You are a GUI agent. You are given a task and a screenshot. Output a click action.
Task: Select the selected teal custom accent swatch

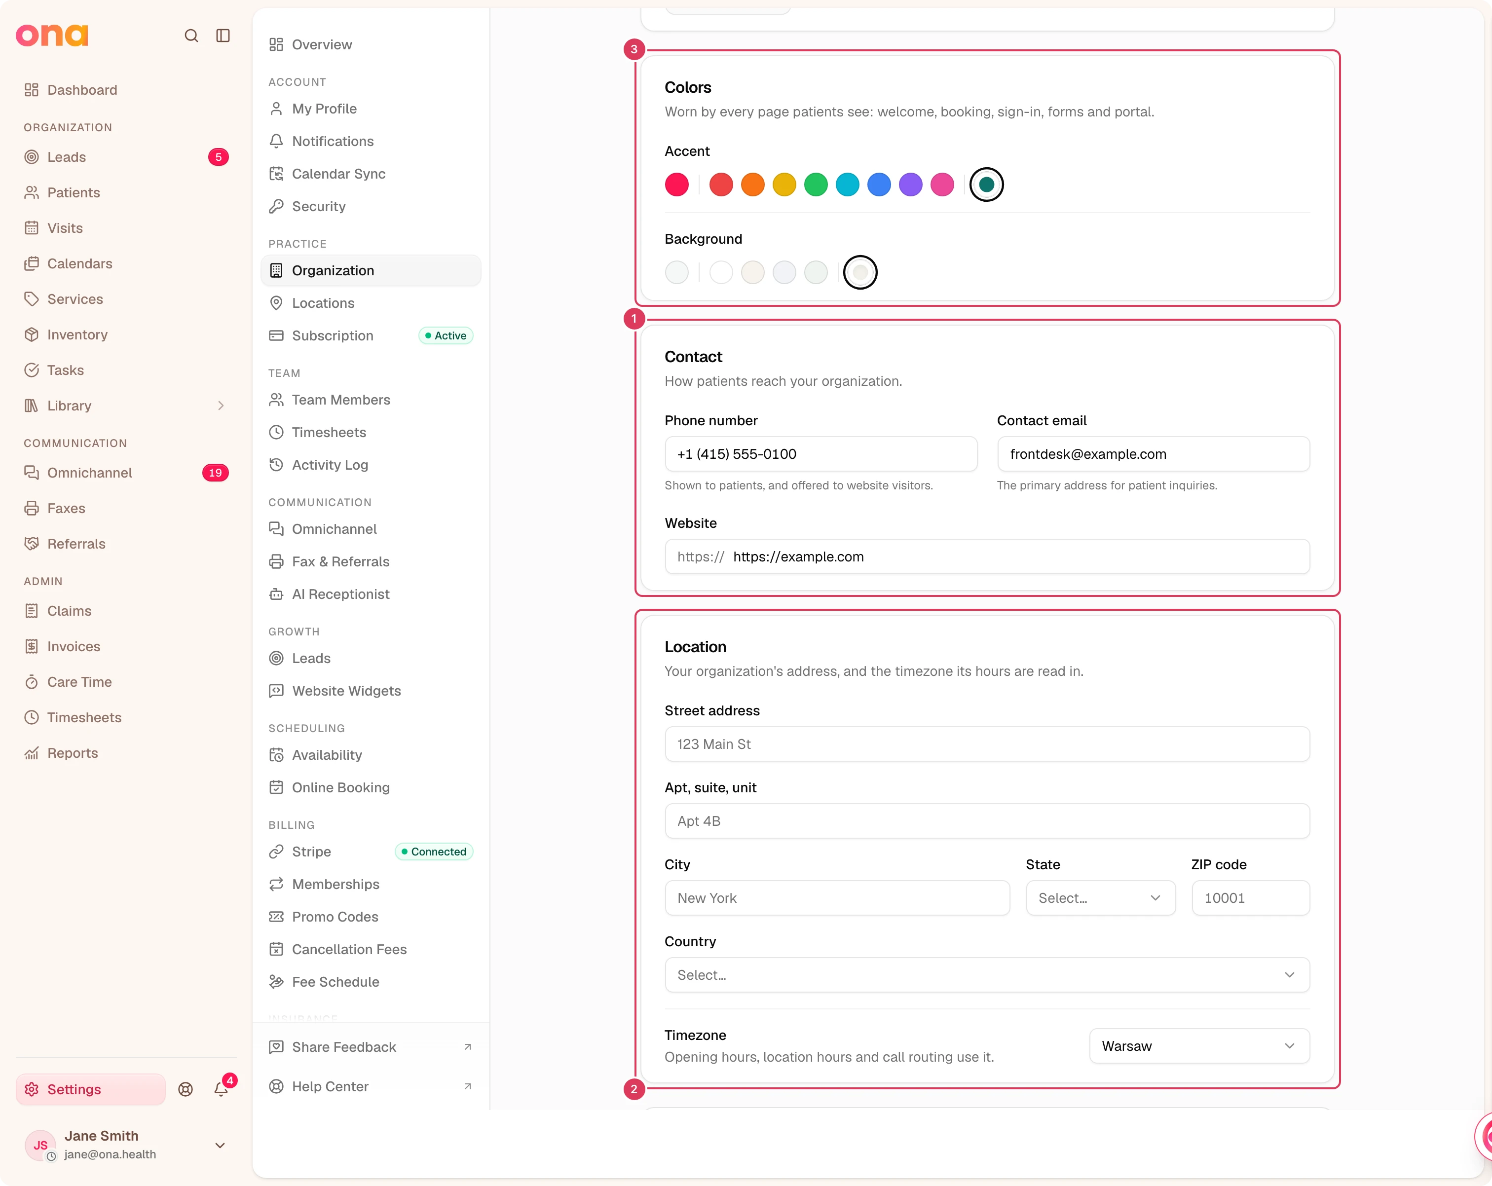click(987, 185)
